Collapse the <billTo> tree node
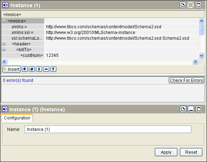This screenshot has width=207, height=162. click(4, 49)
